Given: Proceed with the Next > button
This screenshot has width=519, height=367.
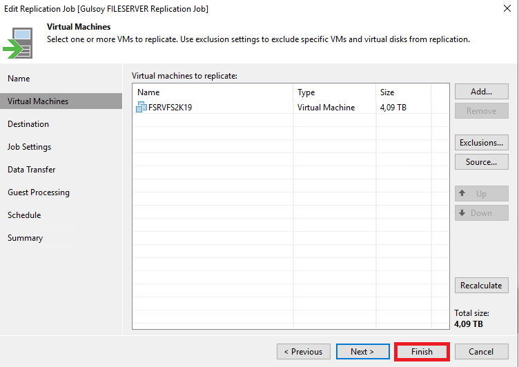Looking at the screenshot, I should point(362,352).
